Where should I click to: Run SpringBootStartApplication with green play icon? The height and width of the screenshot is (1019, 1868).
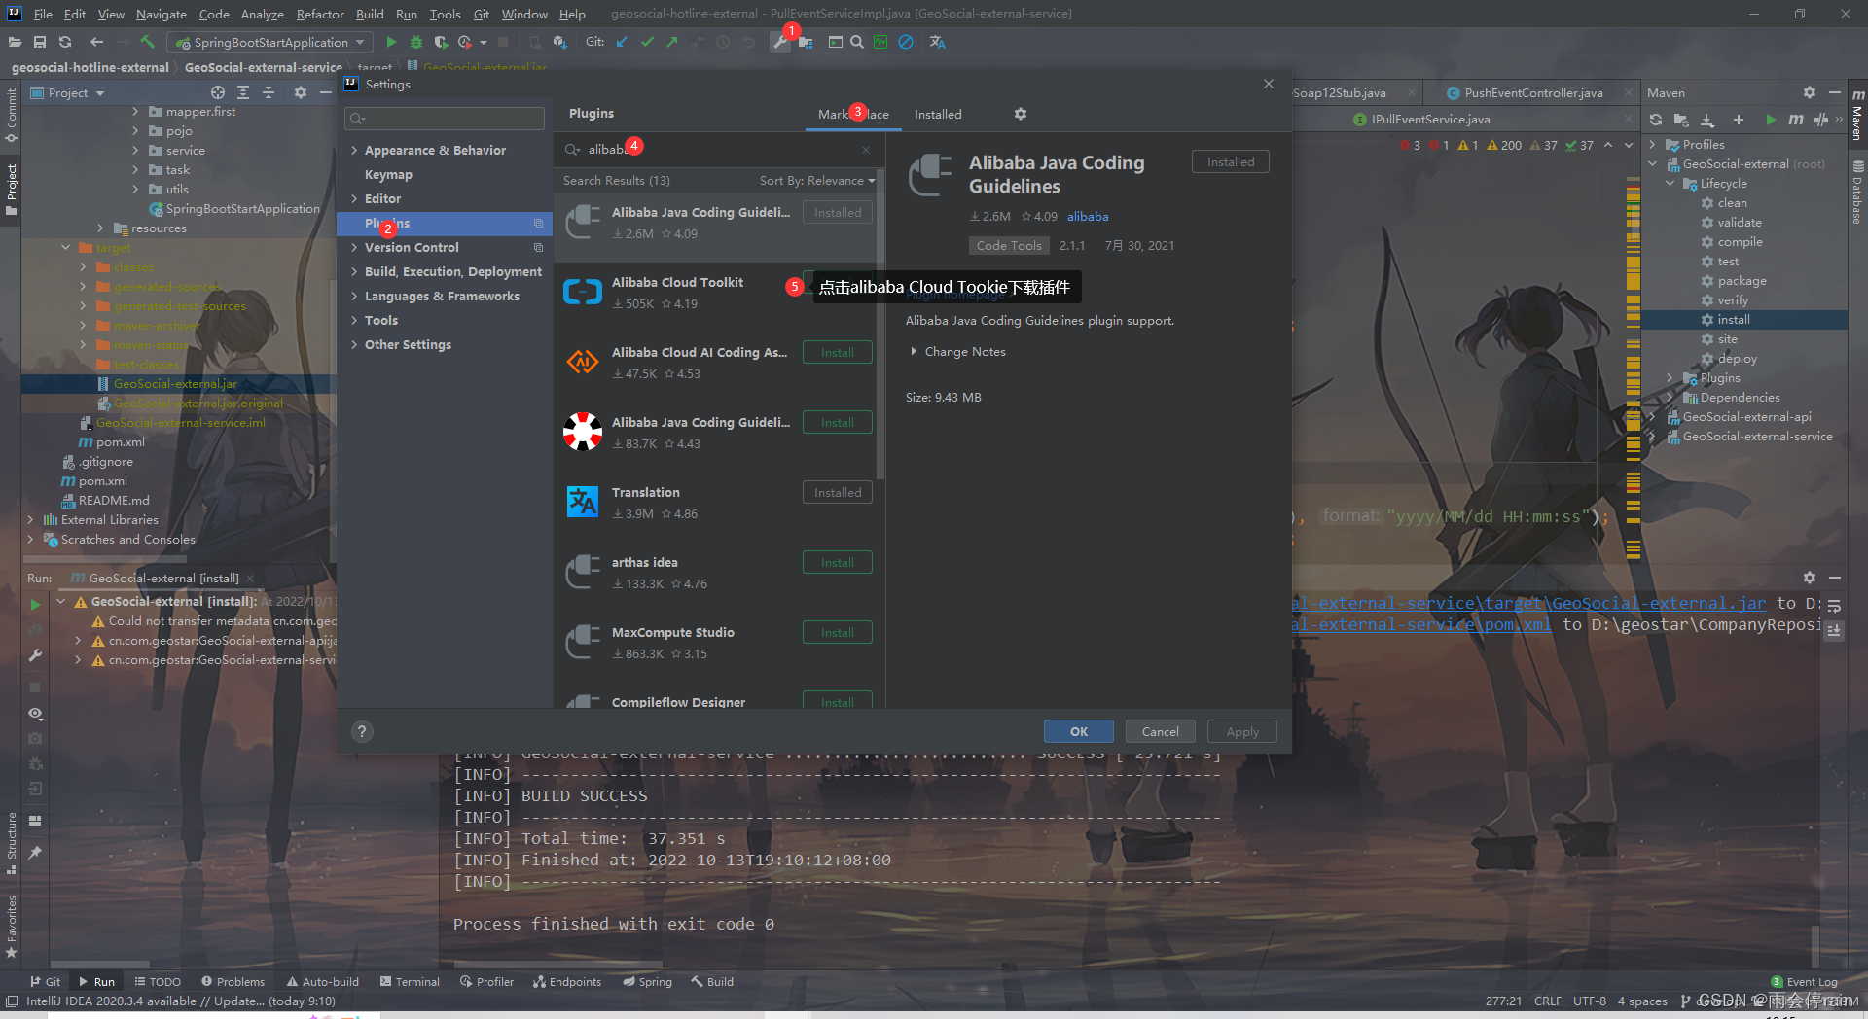pyautogui.click(x=391, y=42)
